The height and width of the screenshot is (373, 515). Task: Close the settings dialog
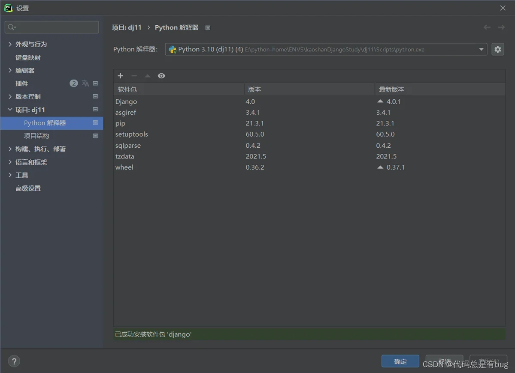point(503,8)
